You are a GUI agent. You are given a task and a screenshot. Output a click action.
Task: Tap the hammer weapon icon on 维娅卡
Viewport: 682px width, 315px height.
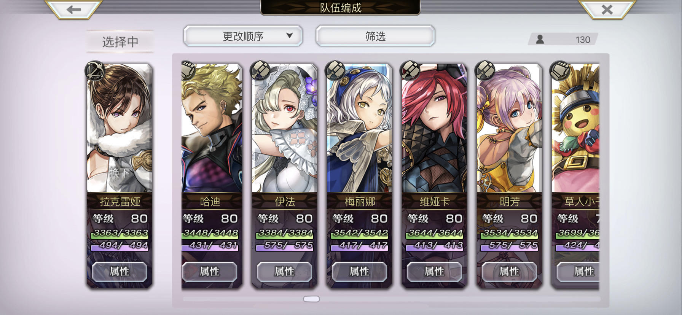[411, 70]
